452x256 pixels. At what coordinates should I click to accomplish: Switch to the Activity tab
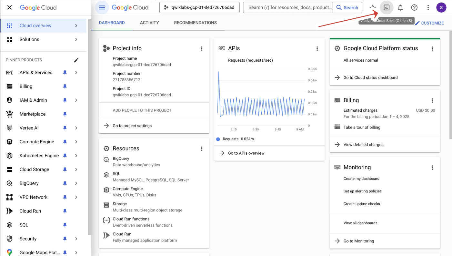pyautogui.click(x=149, y=23)
